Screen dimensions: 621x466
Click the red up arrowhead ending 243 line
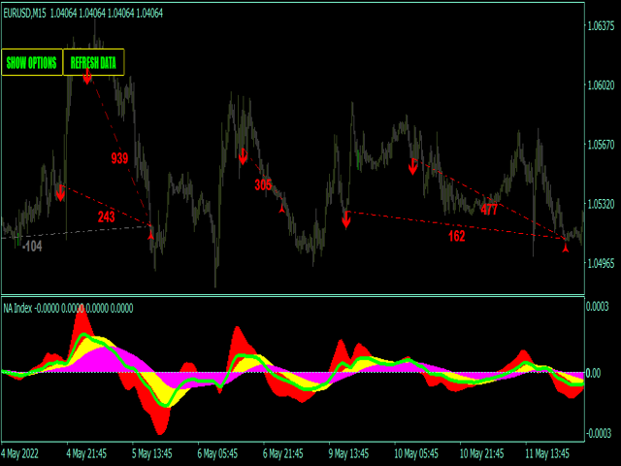point(151,235)
